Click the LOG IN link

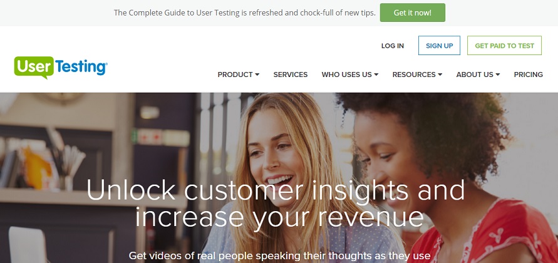(x=393, y=46)
